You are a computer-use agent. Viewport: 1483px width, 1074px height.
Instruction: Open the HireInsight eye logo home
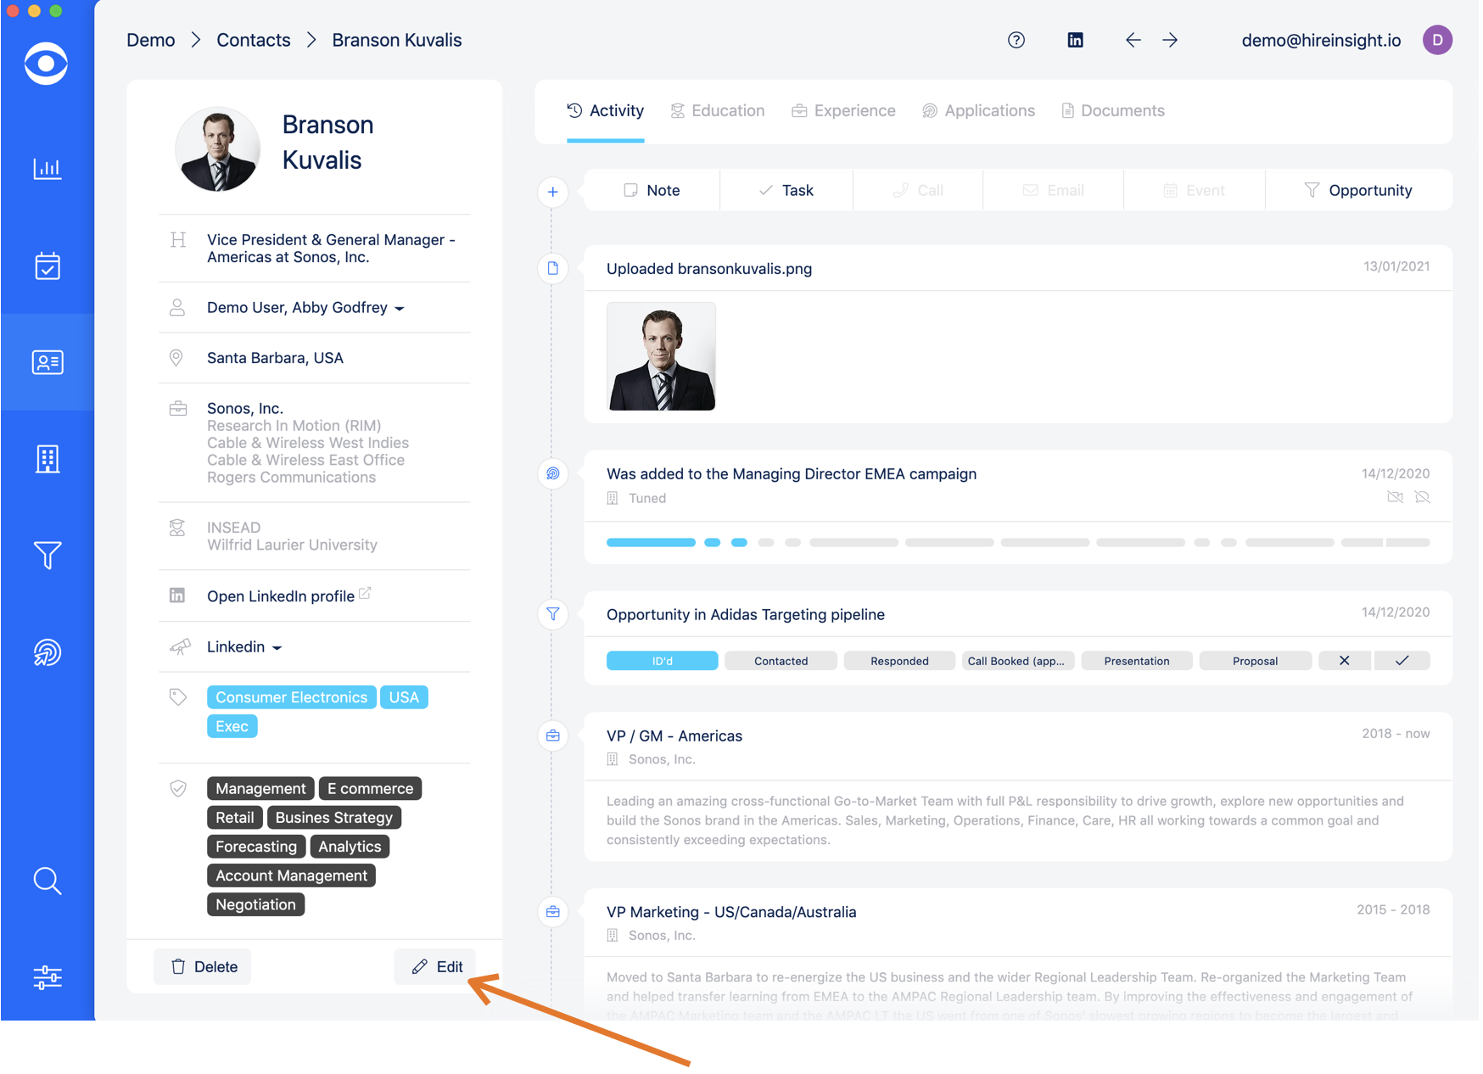tap(46, 64)
